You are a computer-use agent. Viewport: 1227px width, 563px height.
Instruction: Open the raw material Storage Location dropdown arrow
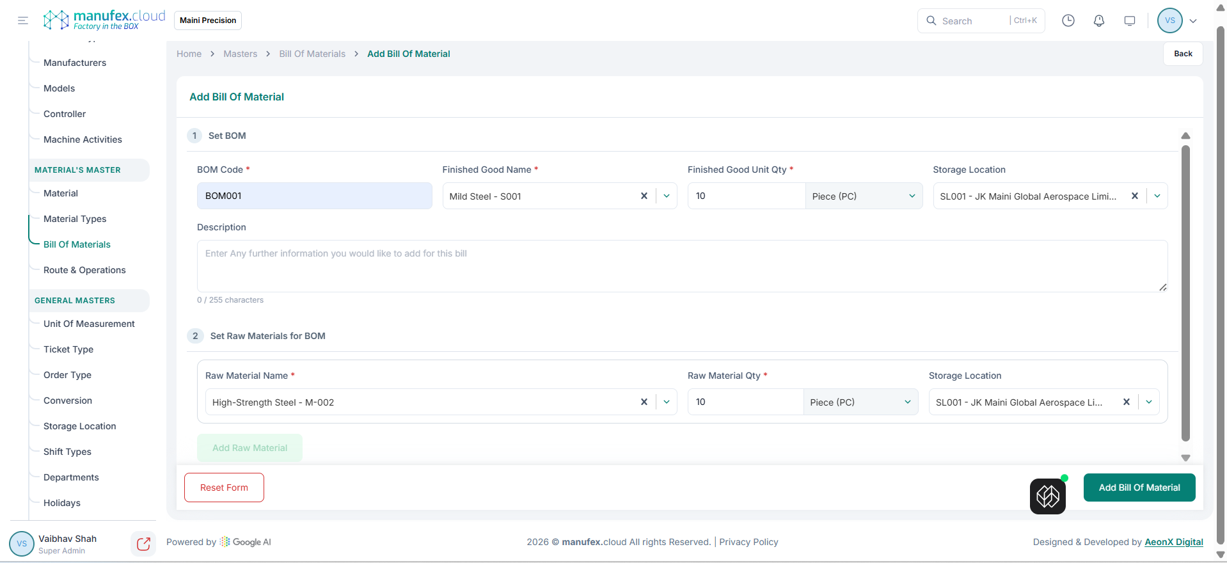[x=1149, y=402]
